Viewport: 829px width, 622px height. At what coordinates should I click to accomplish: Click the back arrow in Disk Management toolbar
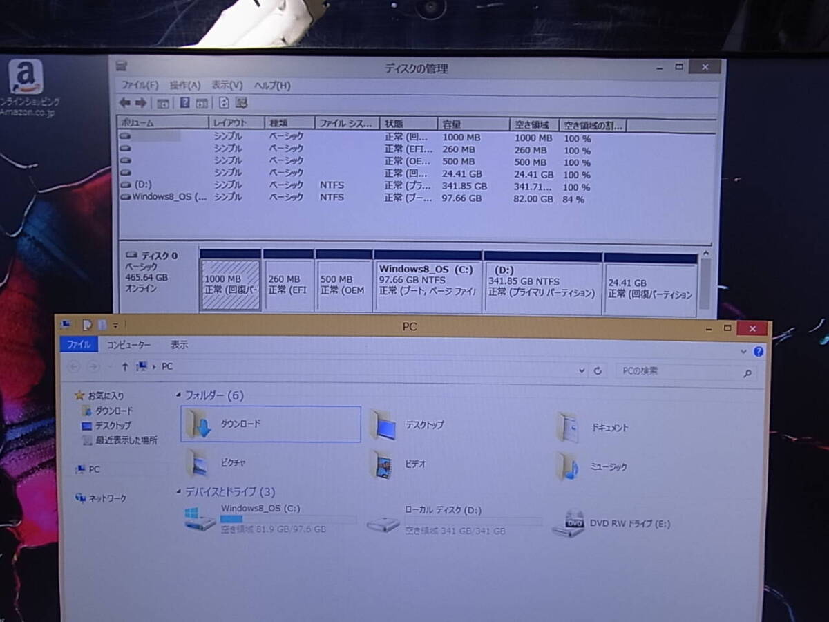click(124, 102)
